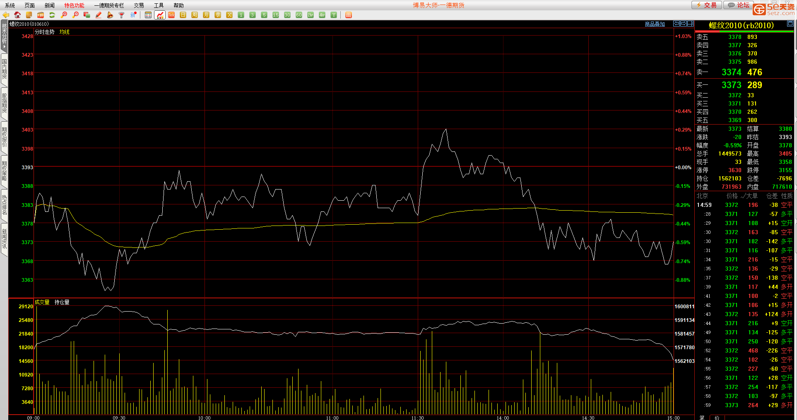Open the 交易 menu
Image resolution: width=797 pixels, height=420 pixels.
pos(139,5)
